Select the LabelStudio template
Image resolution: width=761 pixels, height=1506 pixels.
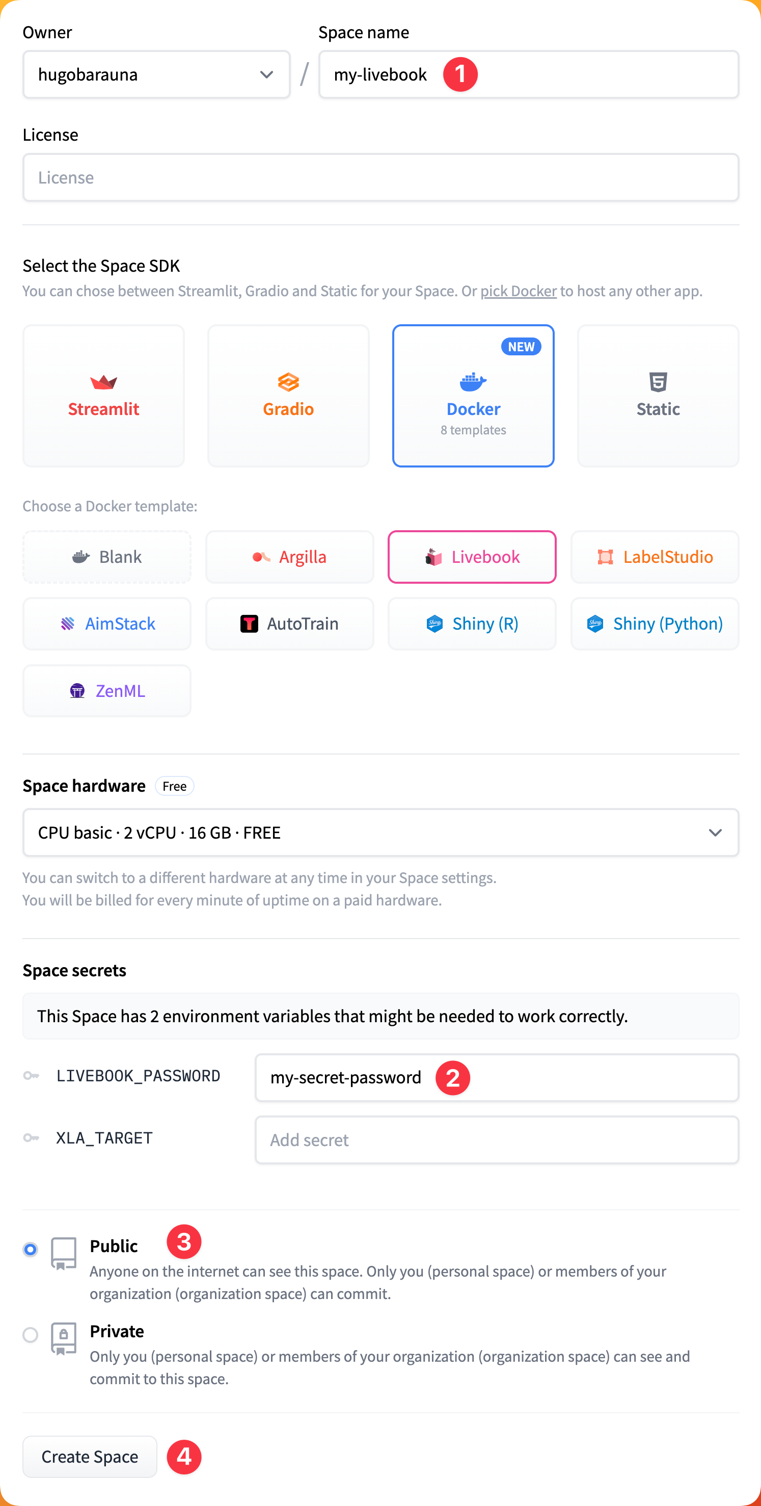pyautogui.click(x=655, y=557)
